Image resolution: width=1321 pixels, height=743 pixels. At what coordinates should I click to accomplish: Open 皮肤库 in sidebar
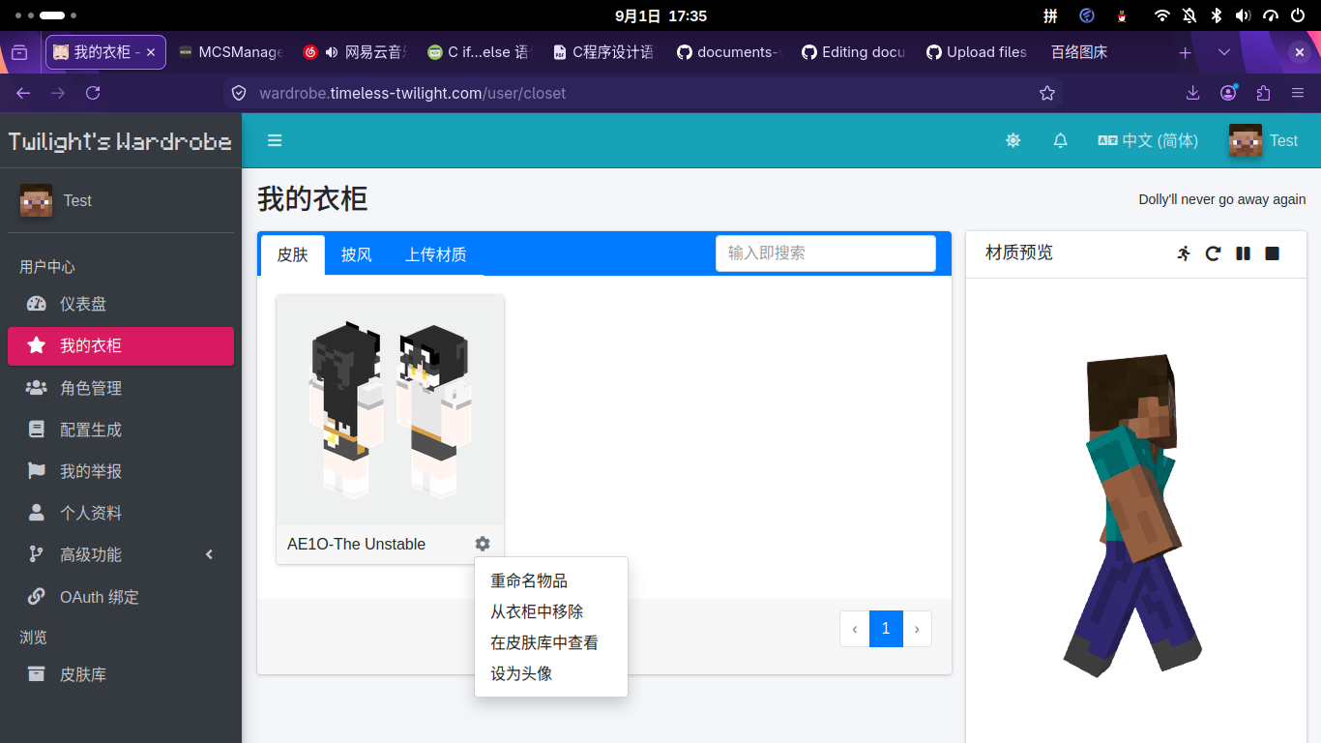click(x=121, y=674)
